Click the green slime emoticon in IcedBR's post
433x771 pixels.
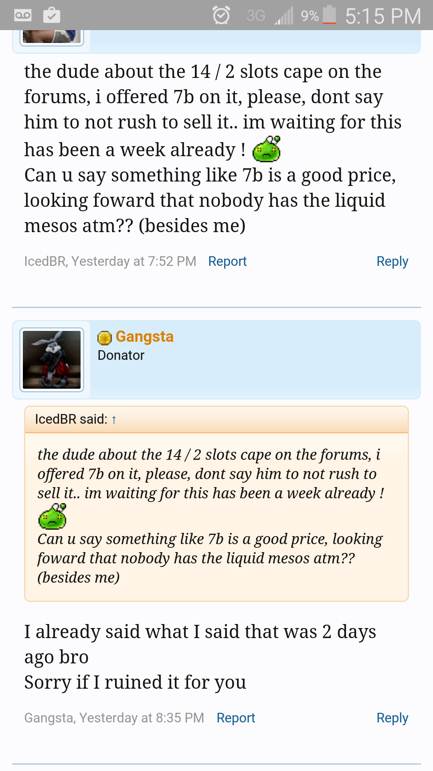[266, 149]
